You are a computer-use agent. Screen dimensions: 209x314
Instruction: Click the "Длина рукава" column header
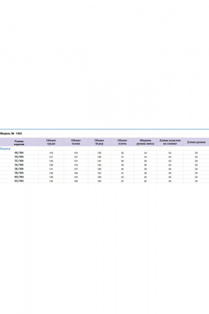pos(196,142)
